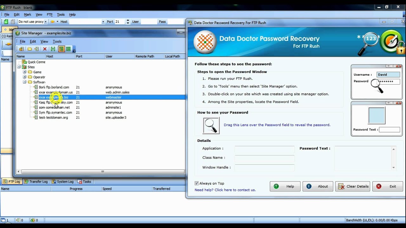406x228 pixels.
Task: Open Site Manager's File menu
Action: (x=23, y=41)
